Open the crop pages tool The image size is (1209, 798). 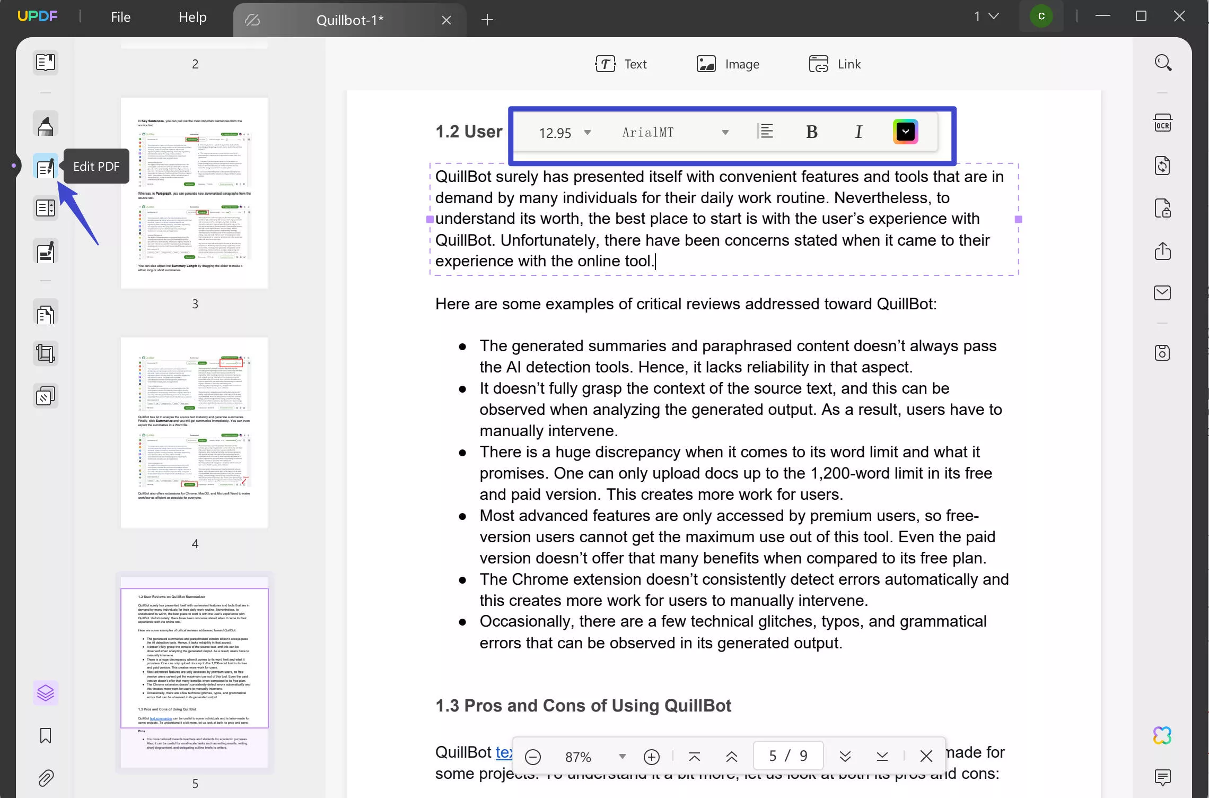(45, 353)
